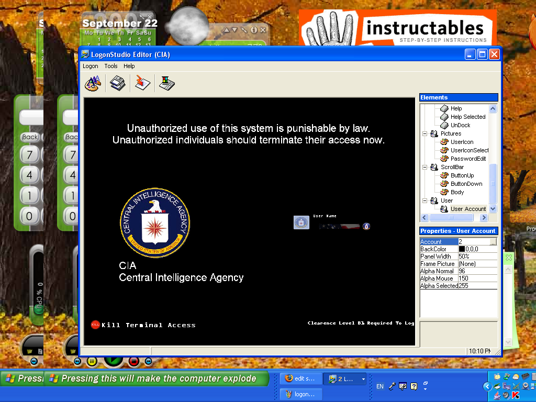Click the stacked floppy disks toolbar icon

[x=118, y=83]
